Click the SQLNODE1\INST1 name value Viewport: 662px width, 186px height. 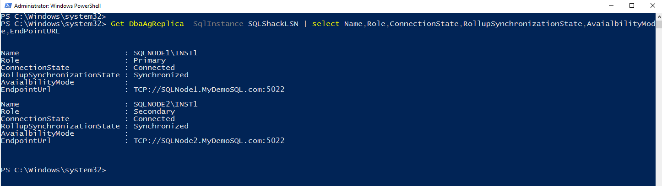point(165,53)
